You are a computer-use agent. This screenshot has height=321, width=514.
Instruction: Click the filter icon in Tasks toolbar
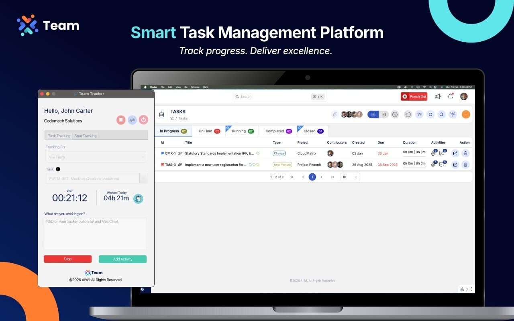419,114
